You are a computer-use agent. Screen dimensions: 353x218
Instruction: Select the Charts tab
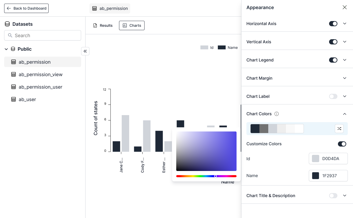(132, 25)
